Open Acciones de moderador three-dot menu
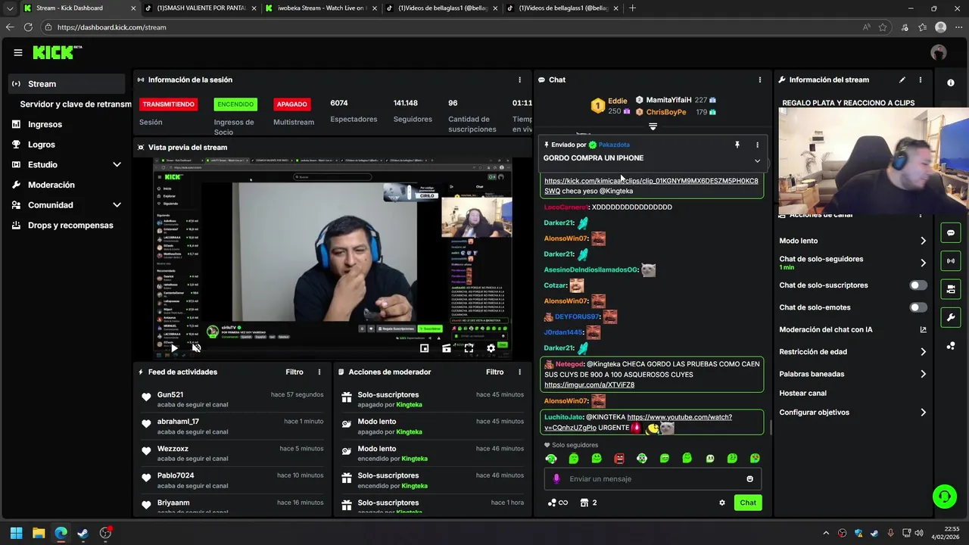The width and height of the screenshot is (969, 545). tap(519, 372)
